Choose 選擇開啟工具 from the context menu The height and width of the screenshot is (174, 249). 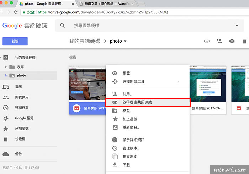click(148, 81)
